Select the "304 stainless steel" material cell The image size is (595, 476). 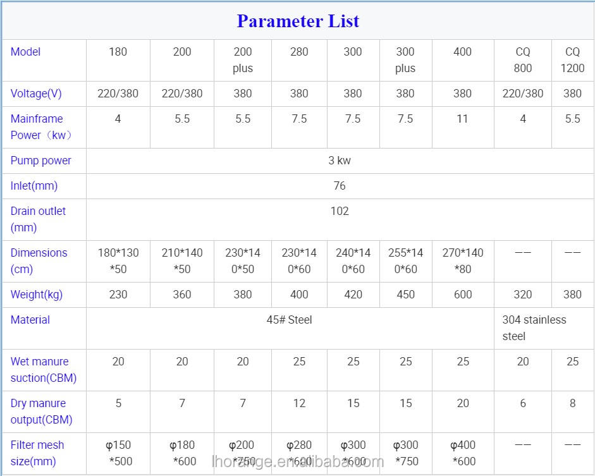pyautogui.click(x=534, y=328)
